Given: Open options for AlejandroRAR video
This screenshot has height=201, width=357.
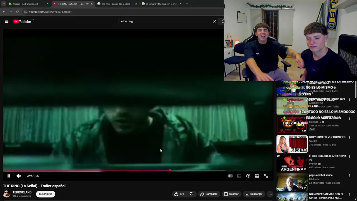Looking at the screenshot, I should (349, 99).
